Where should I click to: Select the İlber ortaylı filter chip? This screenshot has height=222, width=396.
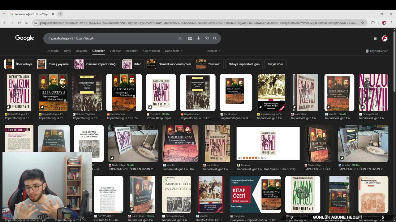pos(19,64)
